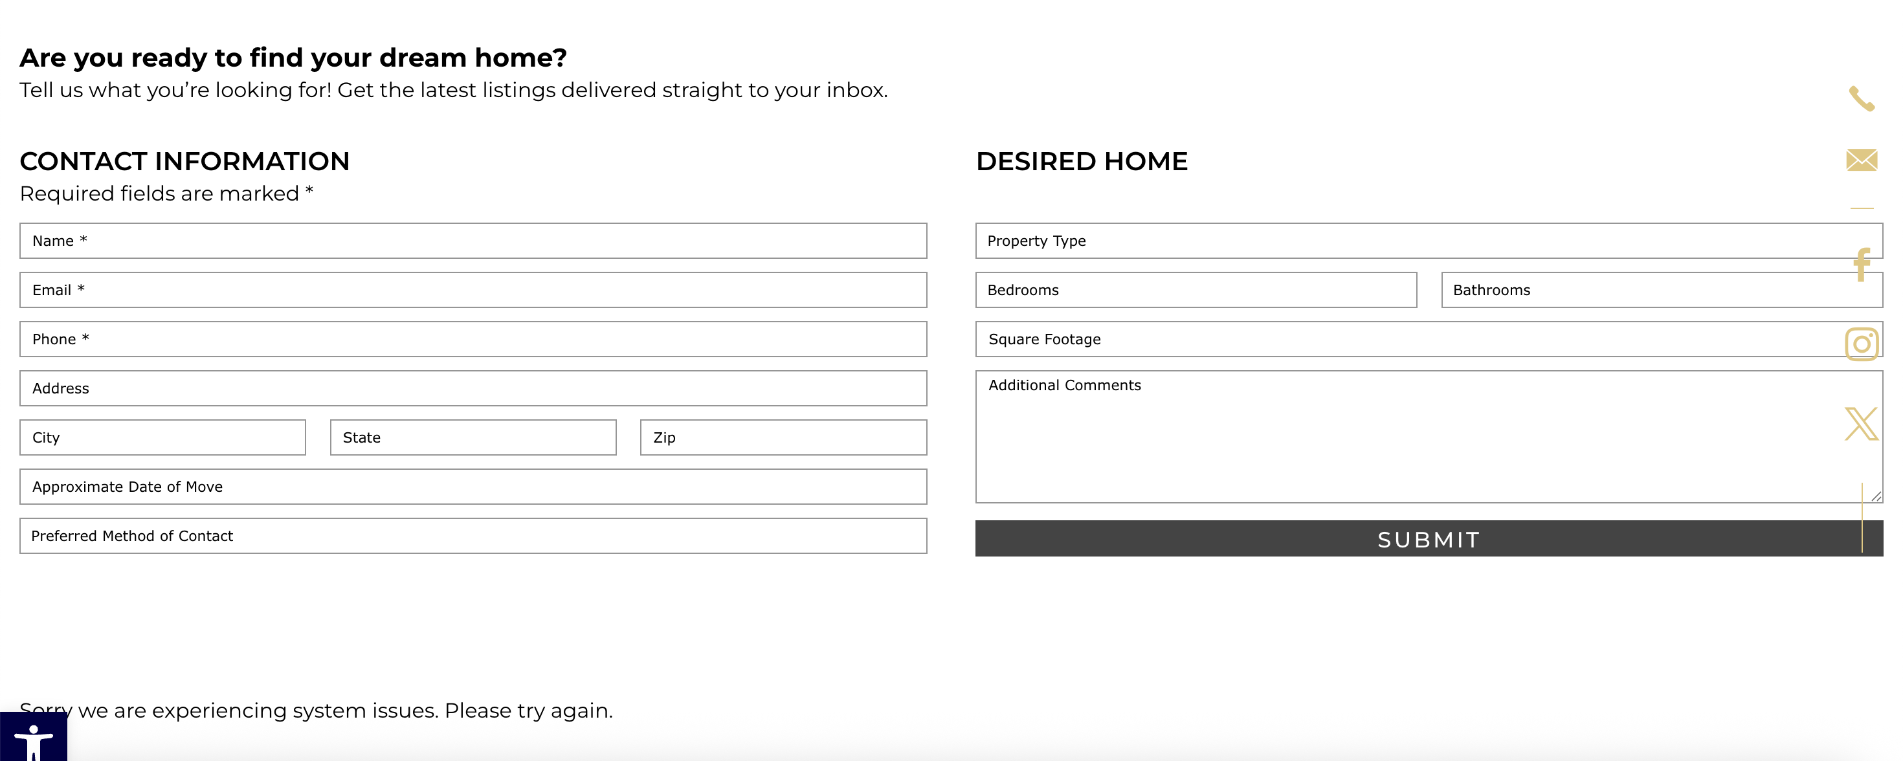Focus the Name input field
The height and width of the screenshot is (761, 1903).
[x=473, y=241]
